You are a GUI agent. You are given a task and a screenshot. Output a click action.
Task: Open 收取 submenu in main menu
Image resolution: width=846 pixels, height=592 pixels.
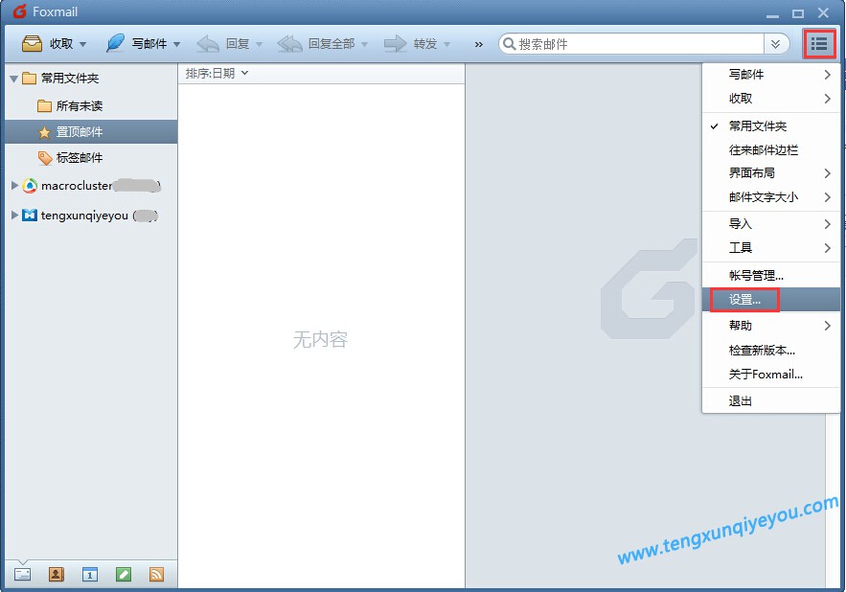pos(771,99)
